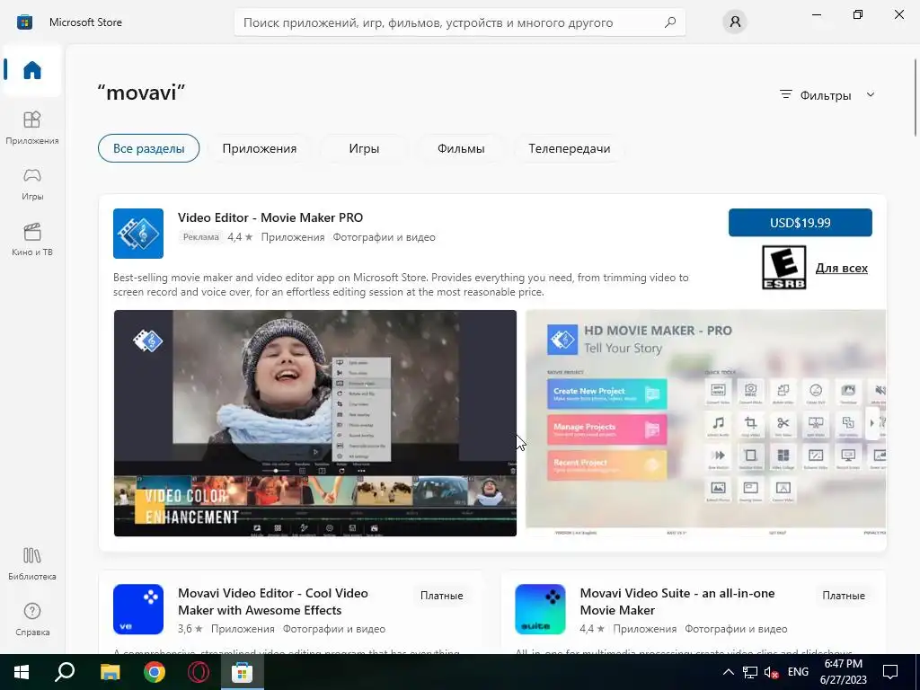Expand the Фильтры dropdown
920x690 pixels.
[x=827, y=95]
